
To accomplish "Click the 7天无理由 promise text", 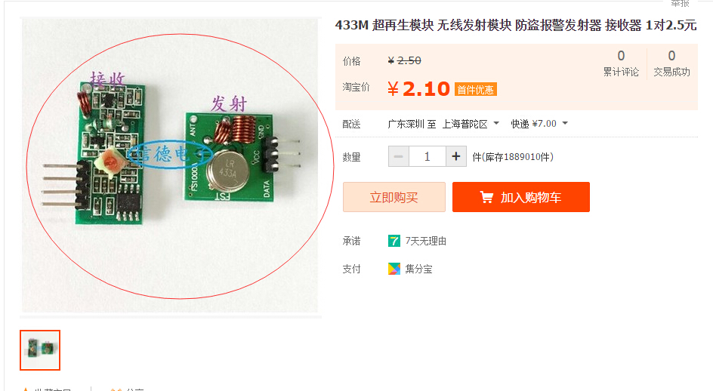I will point(426,241).
